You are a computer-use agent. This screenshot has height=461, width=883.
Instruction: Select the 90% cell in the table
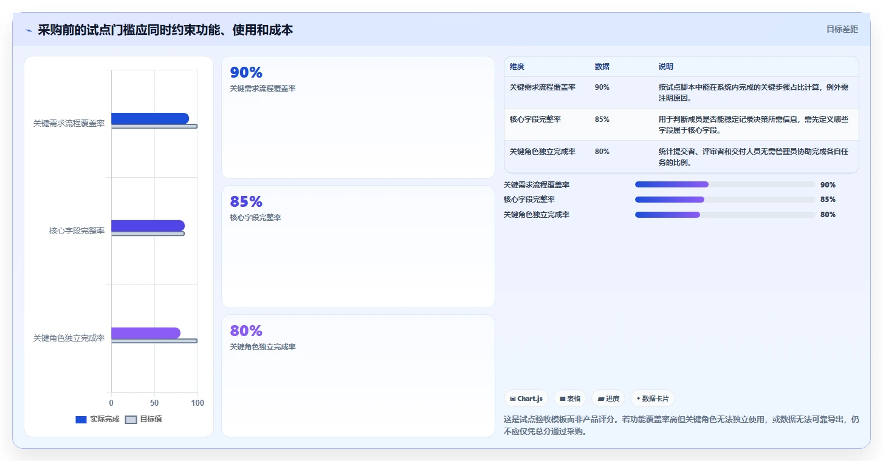tap(602, 87)
